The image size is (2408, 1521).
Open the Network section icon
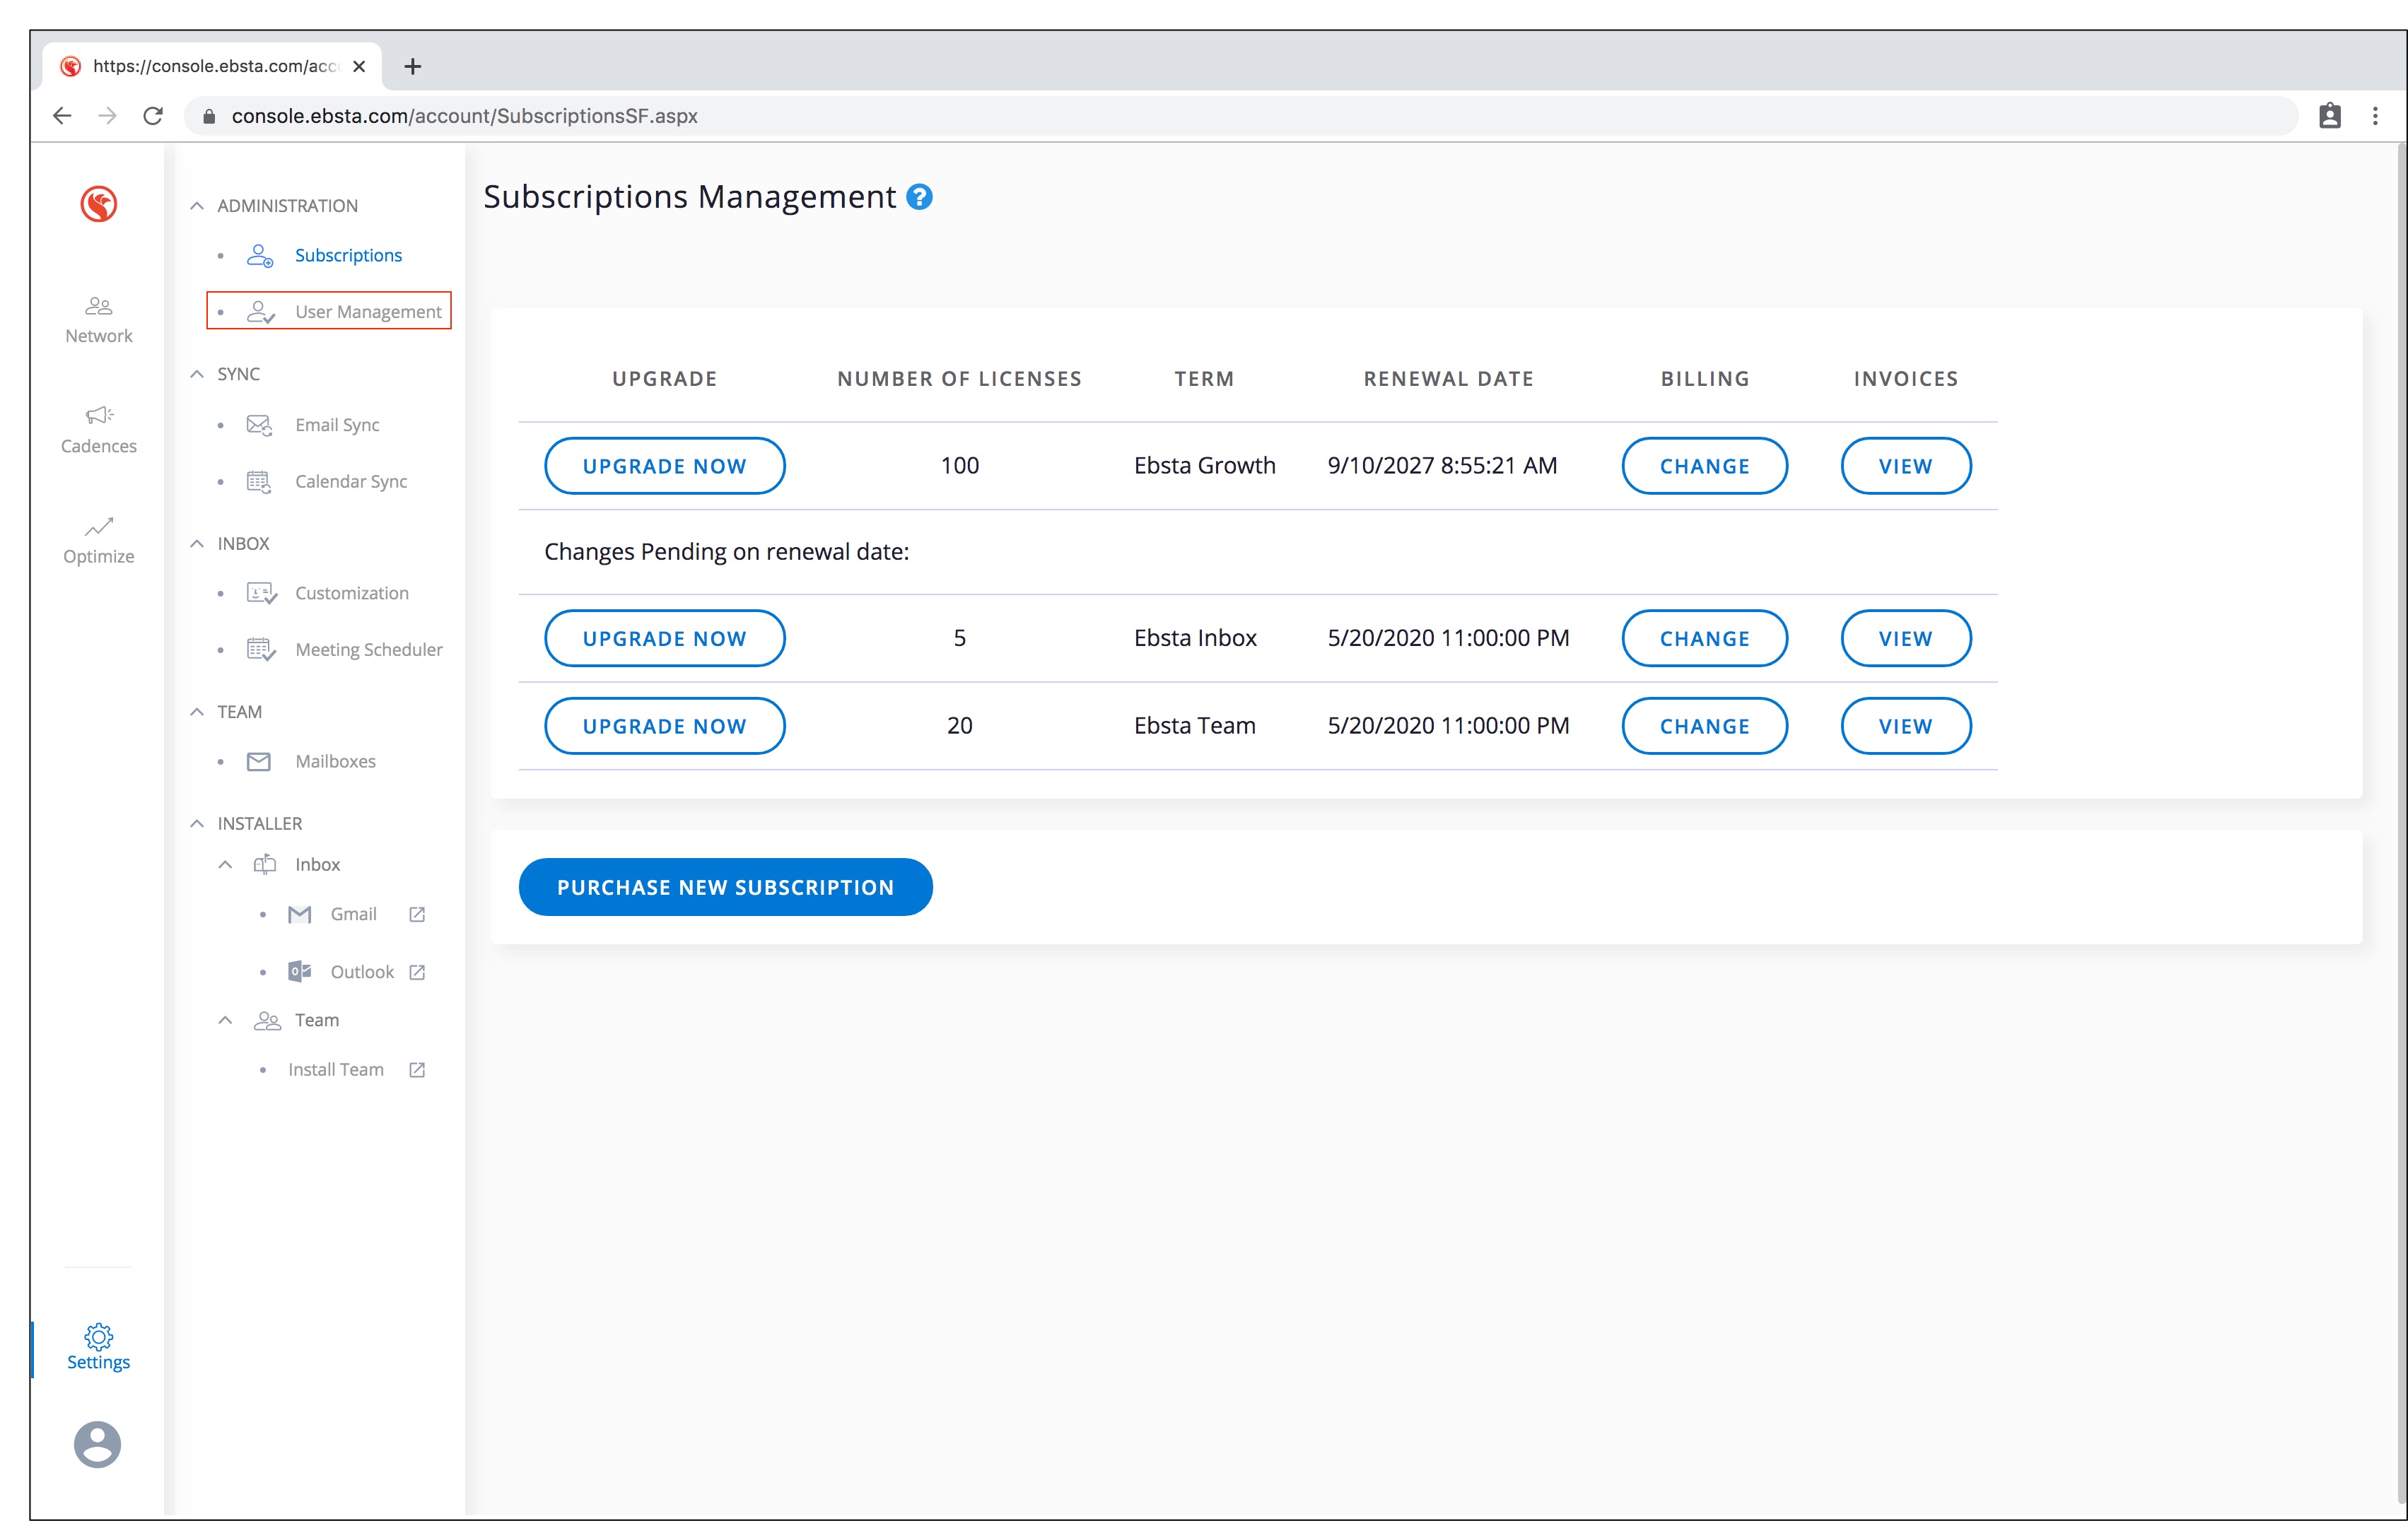point(98,306)
